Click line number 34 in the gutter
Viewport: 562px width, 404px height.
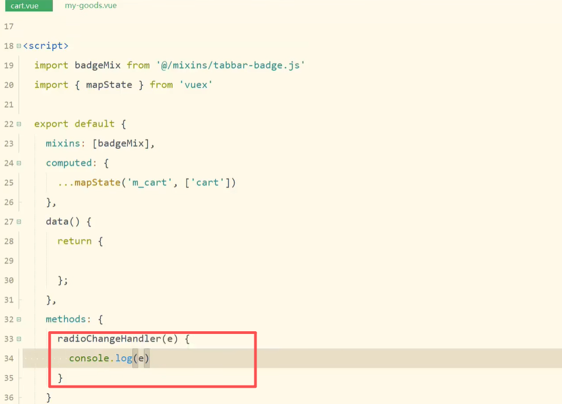[x=9, y=358]
